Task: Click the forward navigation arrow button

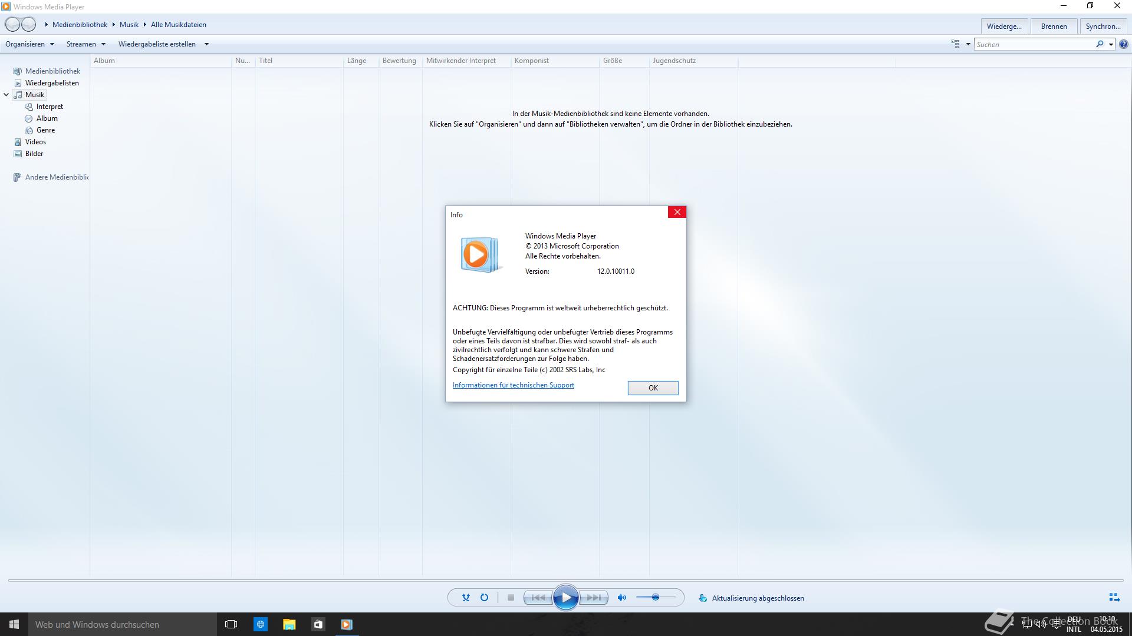Action: tap(28, 25)
